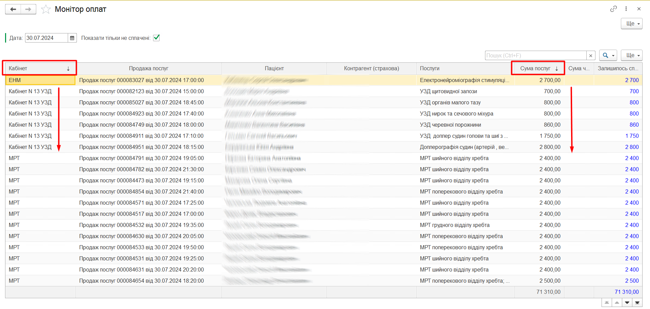Open sale 000083027 in the ЕНМ row
Viewport: 650px width, 309px height.
(x=141, y=80)
